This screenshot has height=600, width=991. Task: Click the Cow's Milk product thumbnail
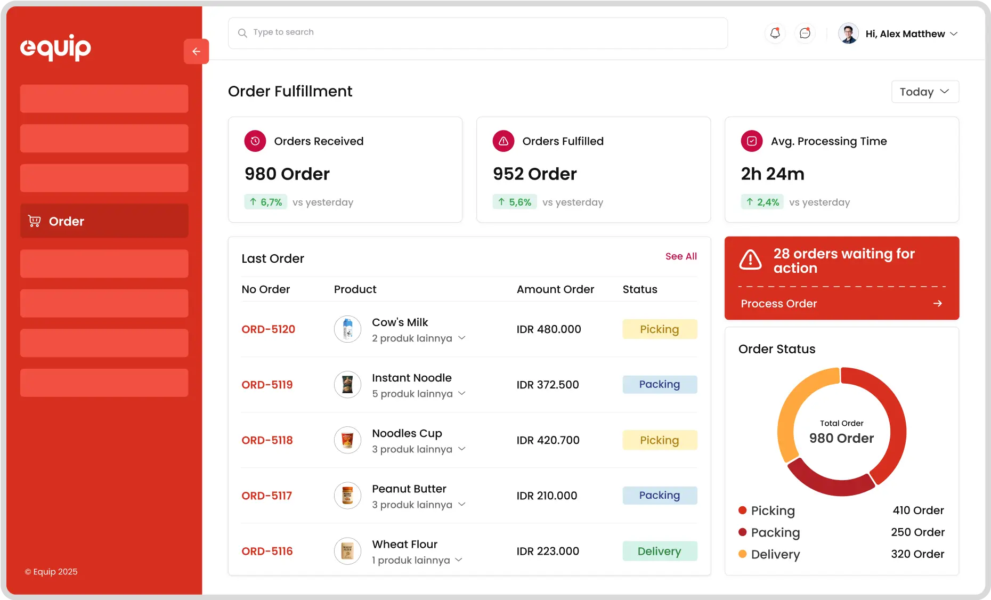347,329
